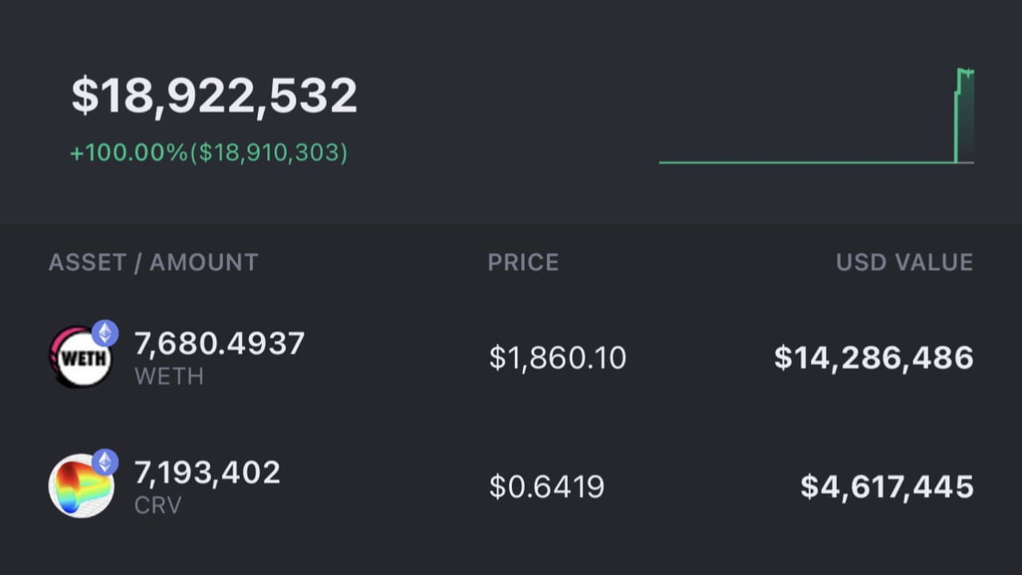The width and height of the screenshot is (1022, 575).
Task: Click the Curve CRV token icon
Action: click(80, 486)
